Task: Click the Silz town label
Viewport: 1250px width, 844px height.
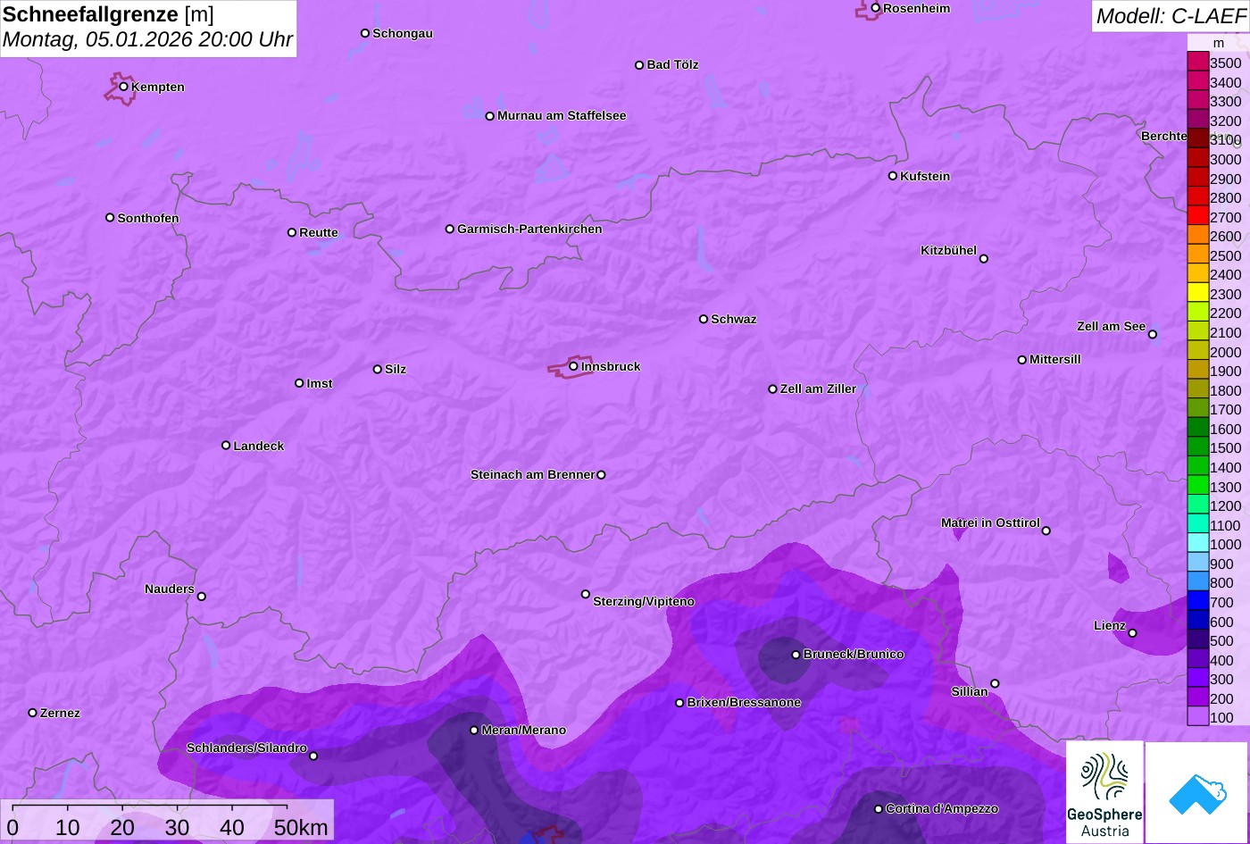Action: coord(396,370)
